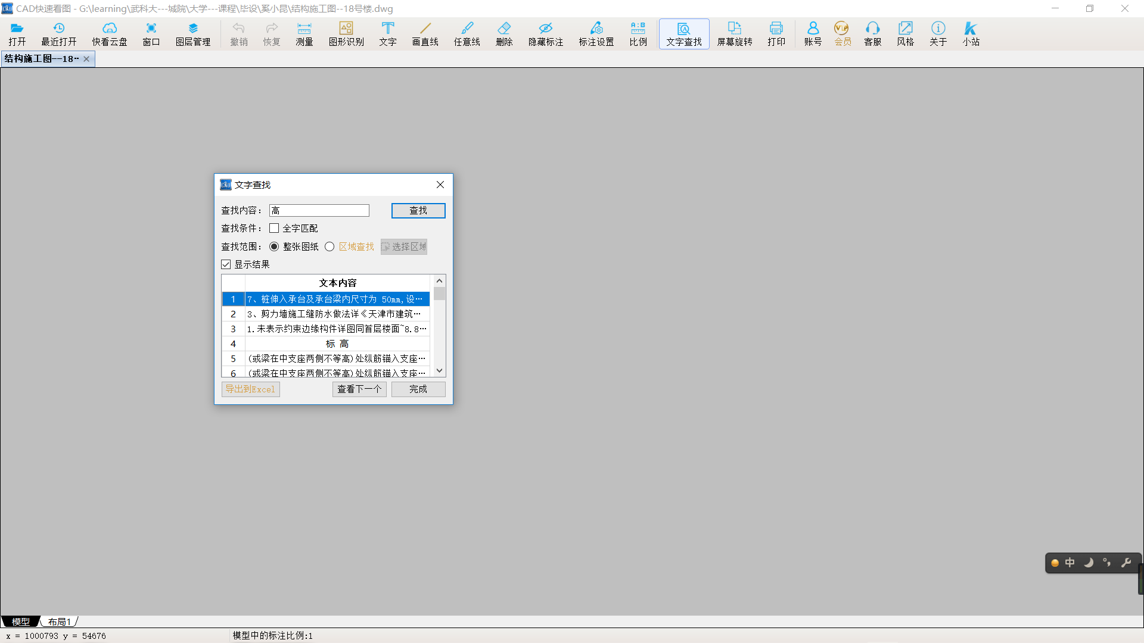The width and height of the screenshot is (1144, 643).
Task: Click the 撤销 undo icon
Action: coord(239,34)
